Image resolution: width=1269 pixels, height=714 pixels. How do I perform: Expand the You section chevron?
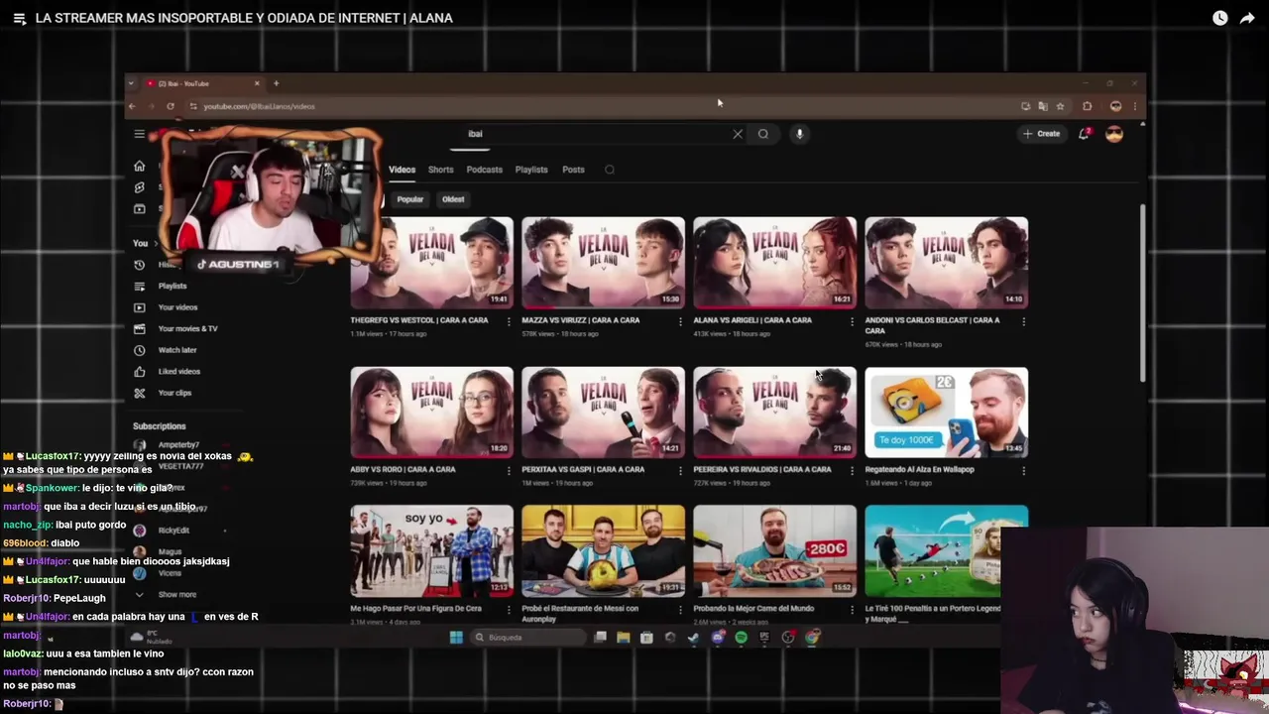(155, 244)
